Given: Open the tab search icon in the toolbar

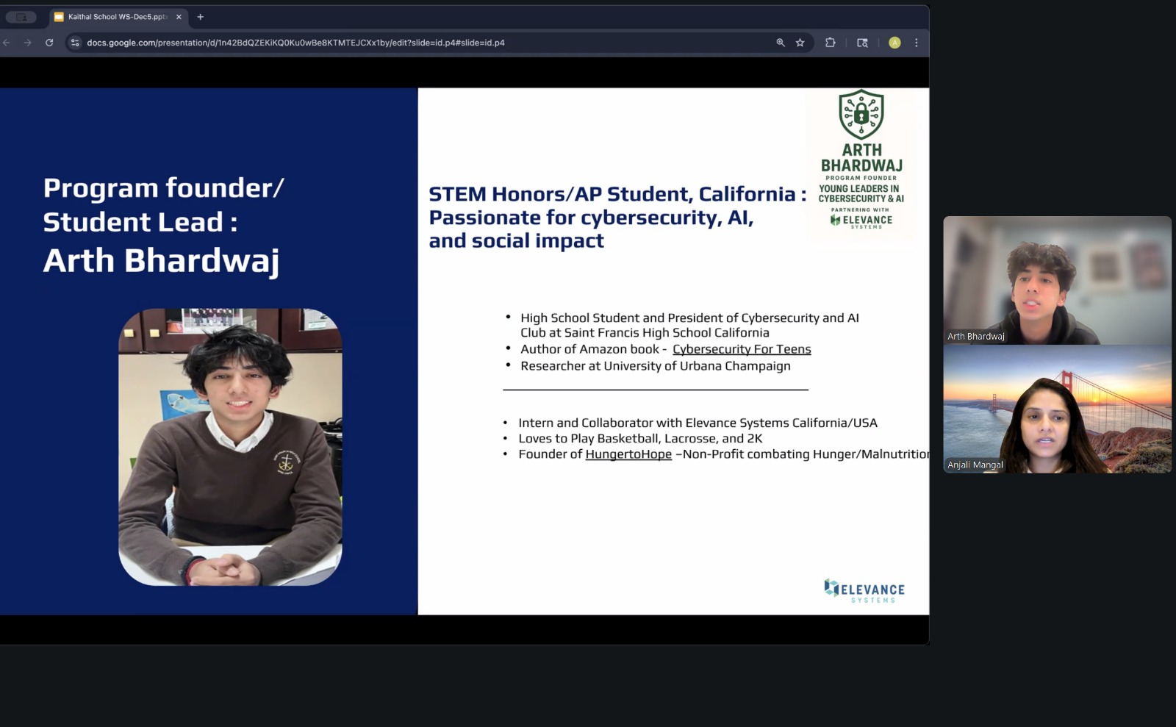Looking at the screenshot, I should [863, 43].
